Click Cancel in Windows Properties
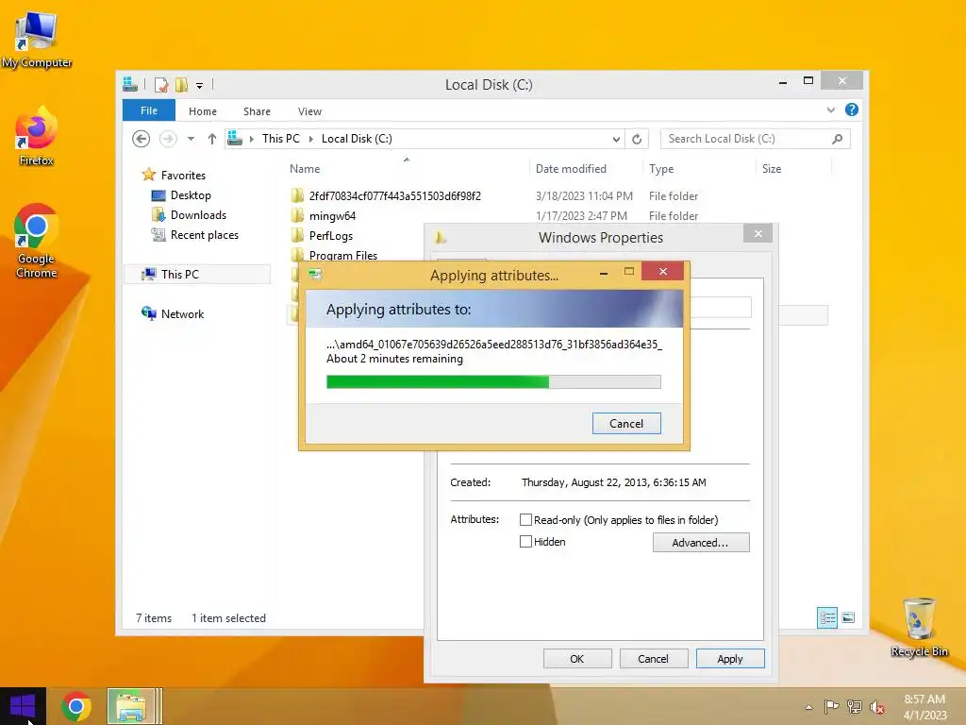This screenshot has width=966, height=725. pos(653,658)
